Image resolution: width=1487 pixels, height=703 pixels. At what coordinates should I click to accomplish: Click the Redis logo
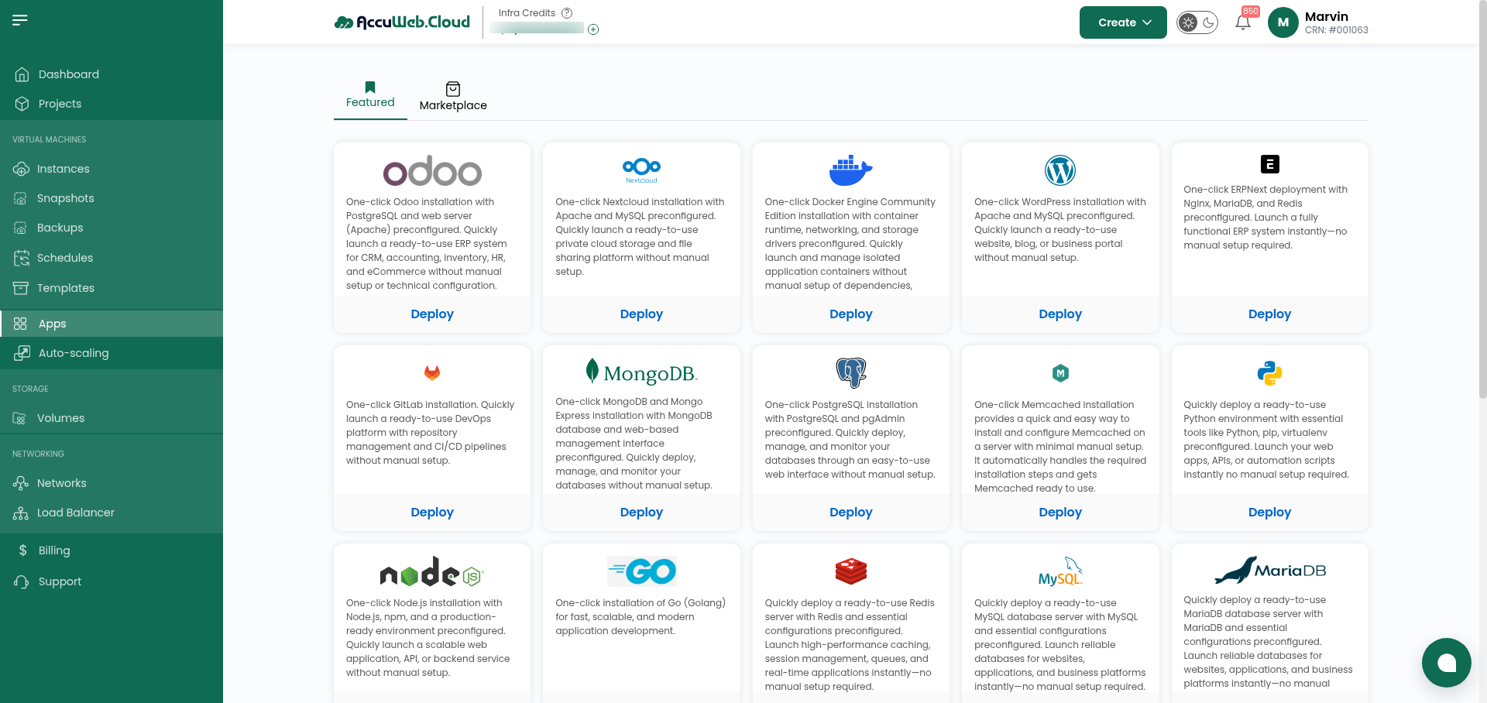click(x=850, y=571)
